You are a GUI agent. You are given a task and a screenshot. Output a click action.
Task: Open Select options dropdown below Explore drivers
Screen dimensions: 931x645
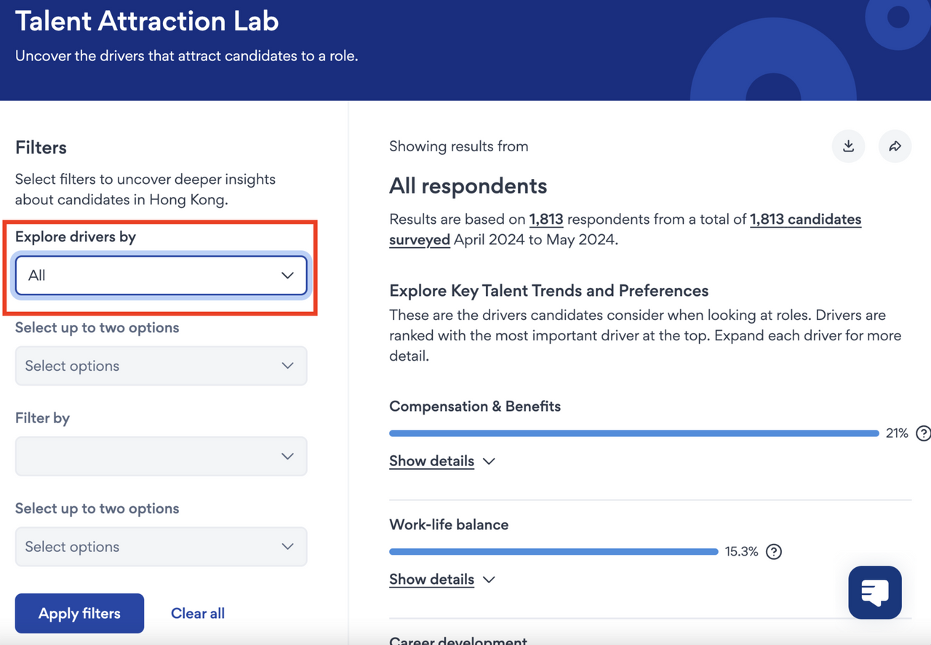point(161,366)
